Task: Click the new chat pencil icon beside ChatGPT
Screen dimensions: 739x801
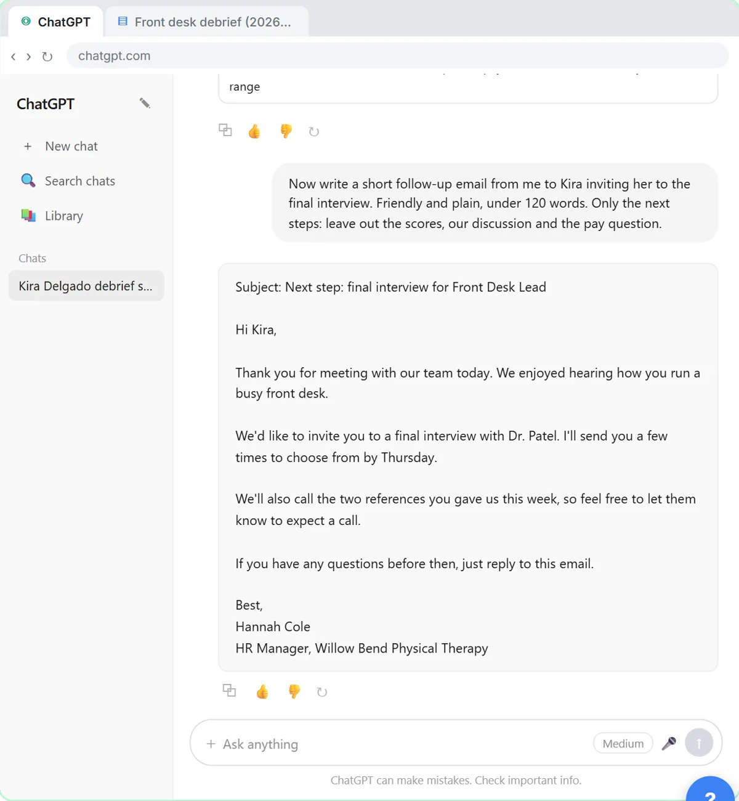Action: click(145, 103)
